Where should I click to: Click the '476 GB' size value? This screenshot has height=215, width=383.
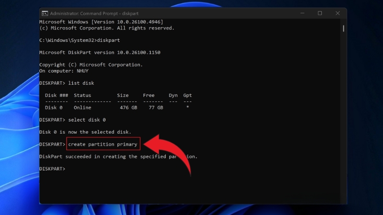click(x=128, y=107)
